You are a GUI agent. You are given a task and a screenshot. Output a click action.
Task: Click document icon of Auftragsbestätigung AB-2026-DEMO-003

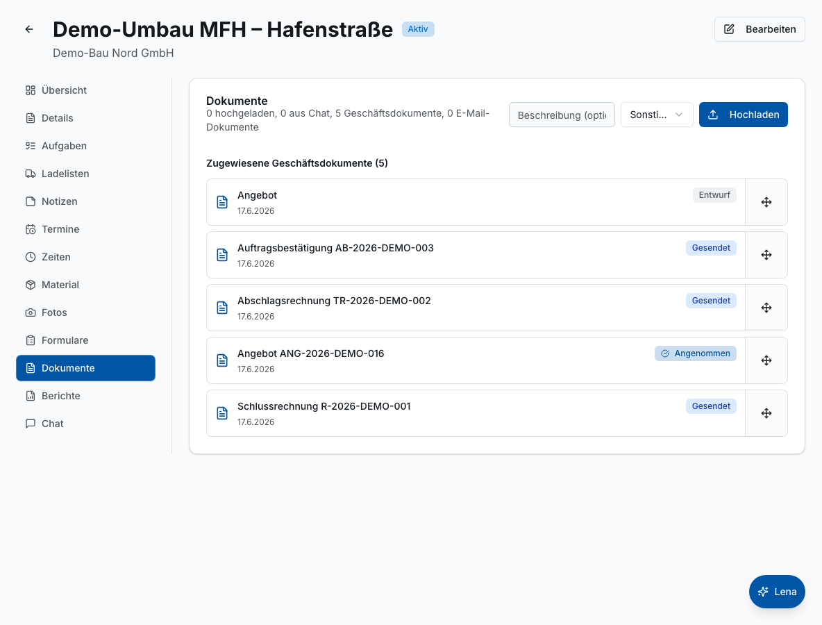click(222, 255)
